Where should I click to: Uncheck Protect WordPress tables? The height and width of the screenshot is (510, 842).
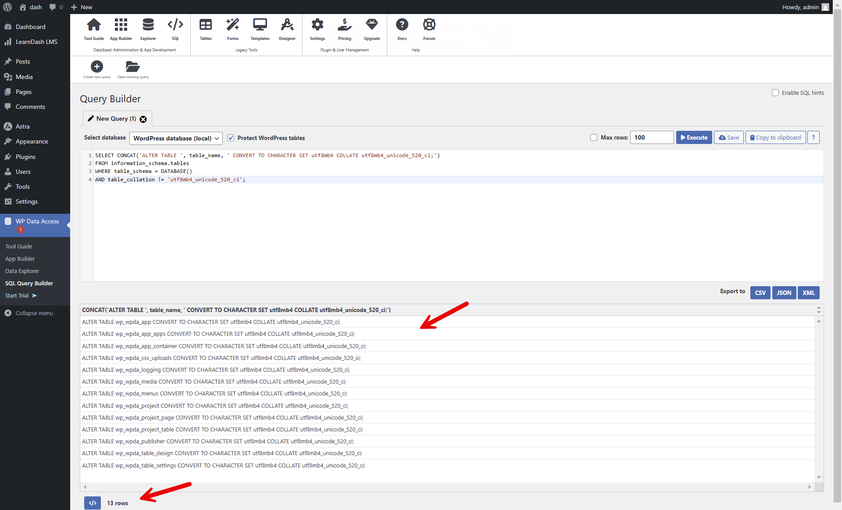point(231,138)
